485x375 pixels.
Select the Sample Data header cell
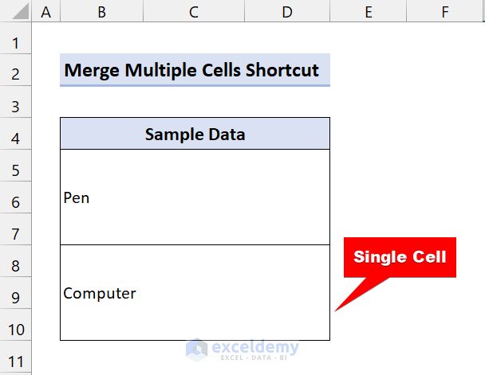click(x=195, y=134)
